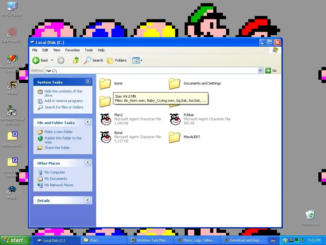Open the Search pane
Screen dimensions: 326x245
(x=94, y=60)
